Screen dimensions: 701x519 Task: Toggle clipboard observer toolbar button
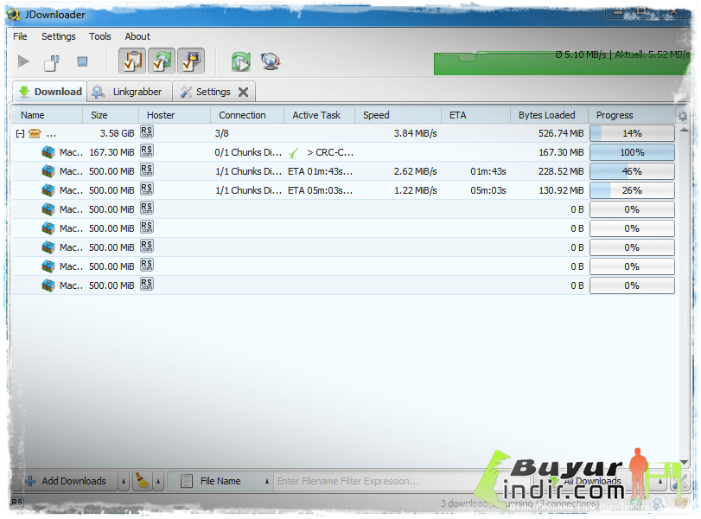click(132, 61)
